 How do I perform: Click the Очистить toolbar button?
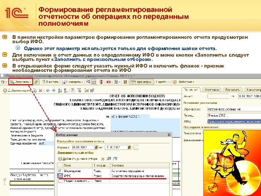[50, 82]
